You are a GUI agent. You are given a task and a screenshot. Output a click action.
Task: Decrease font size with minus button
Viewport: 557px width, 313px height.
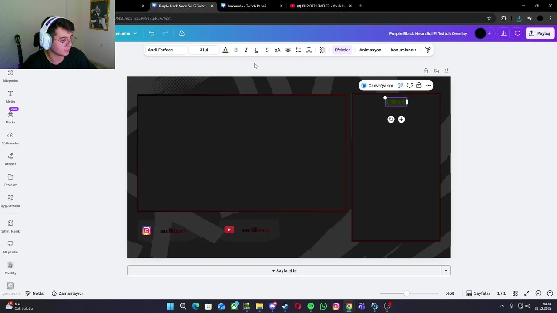193,50
